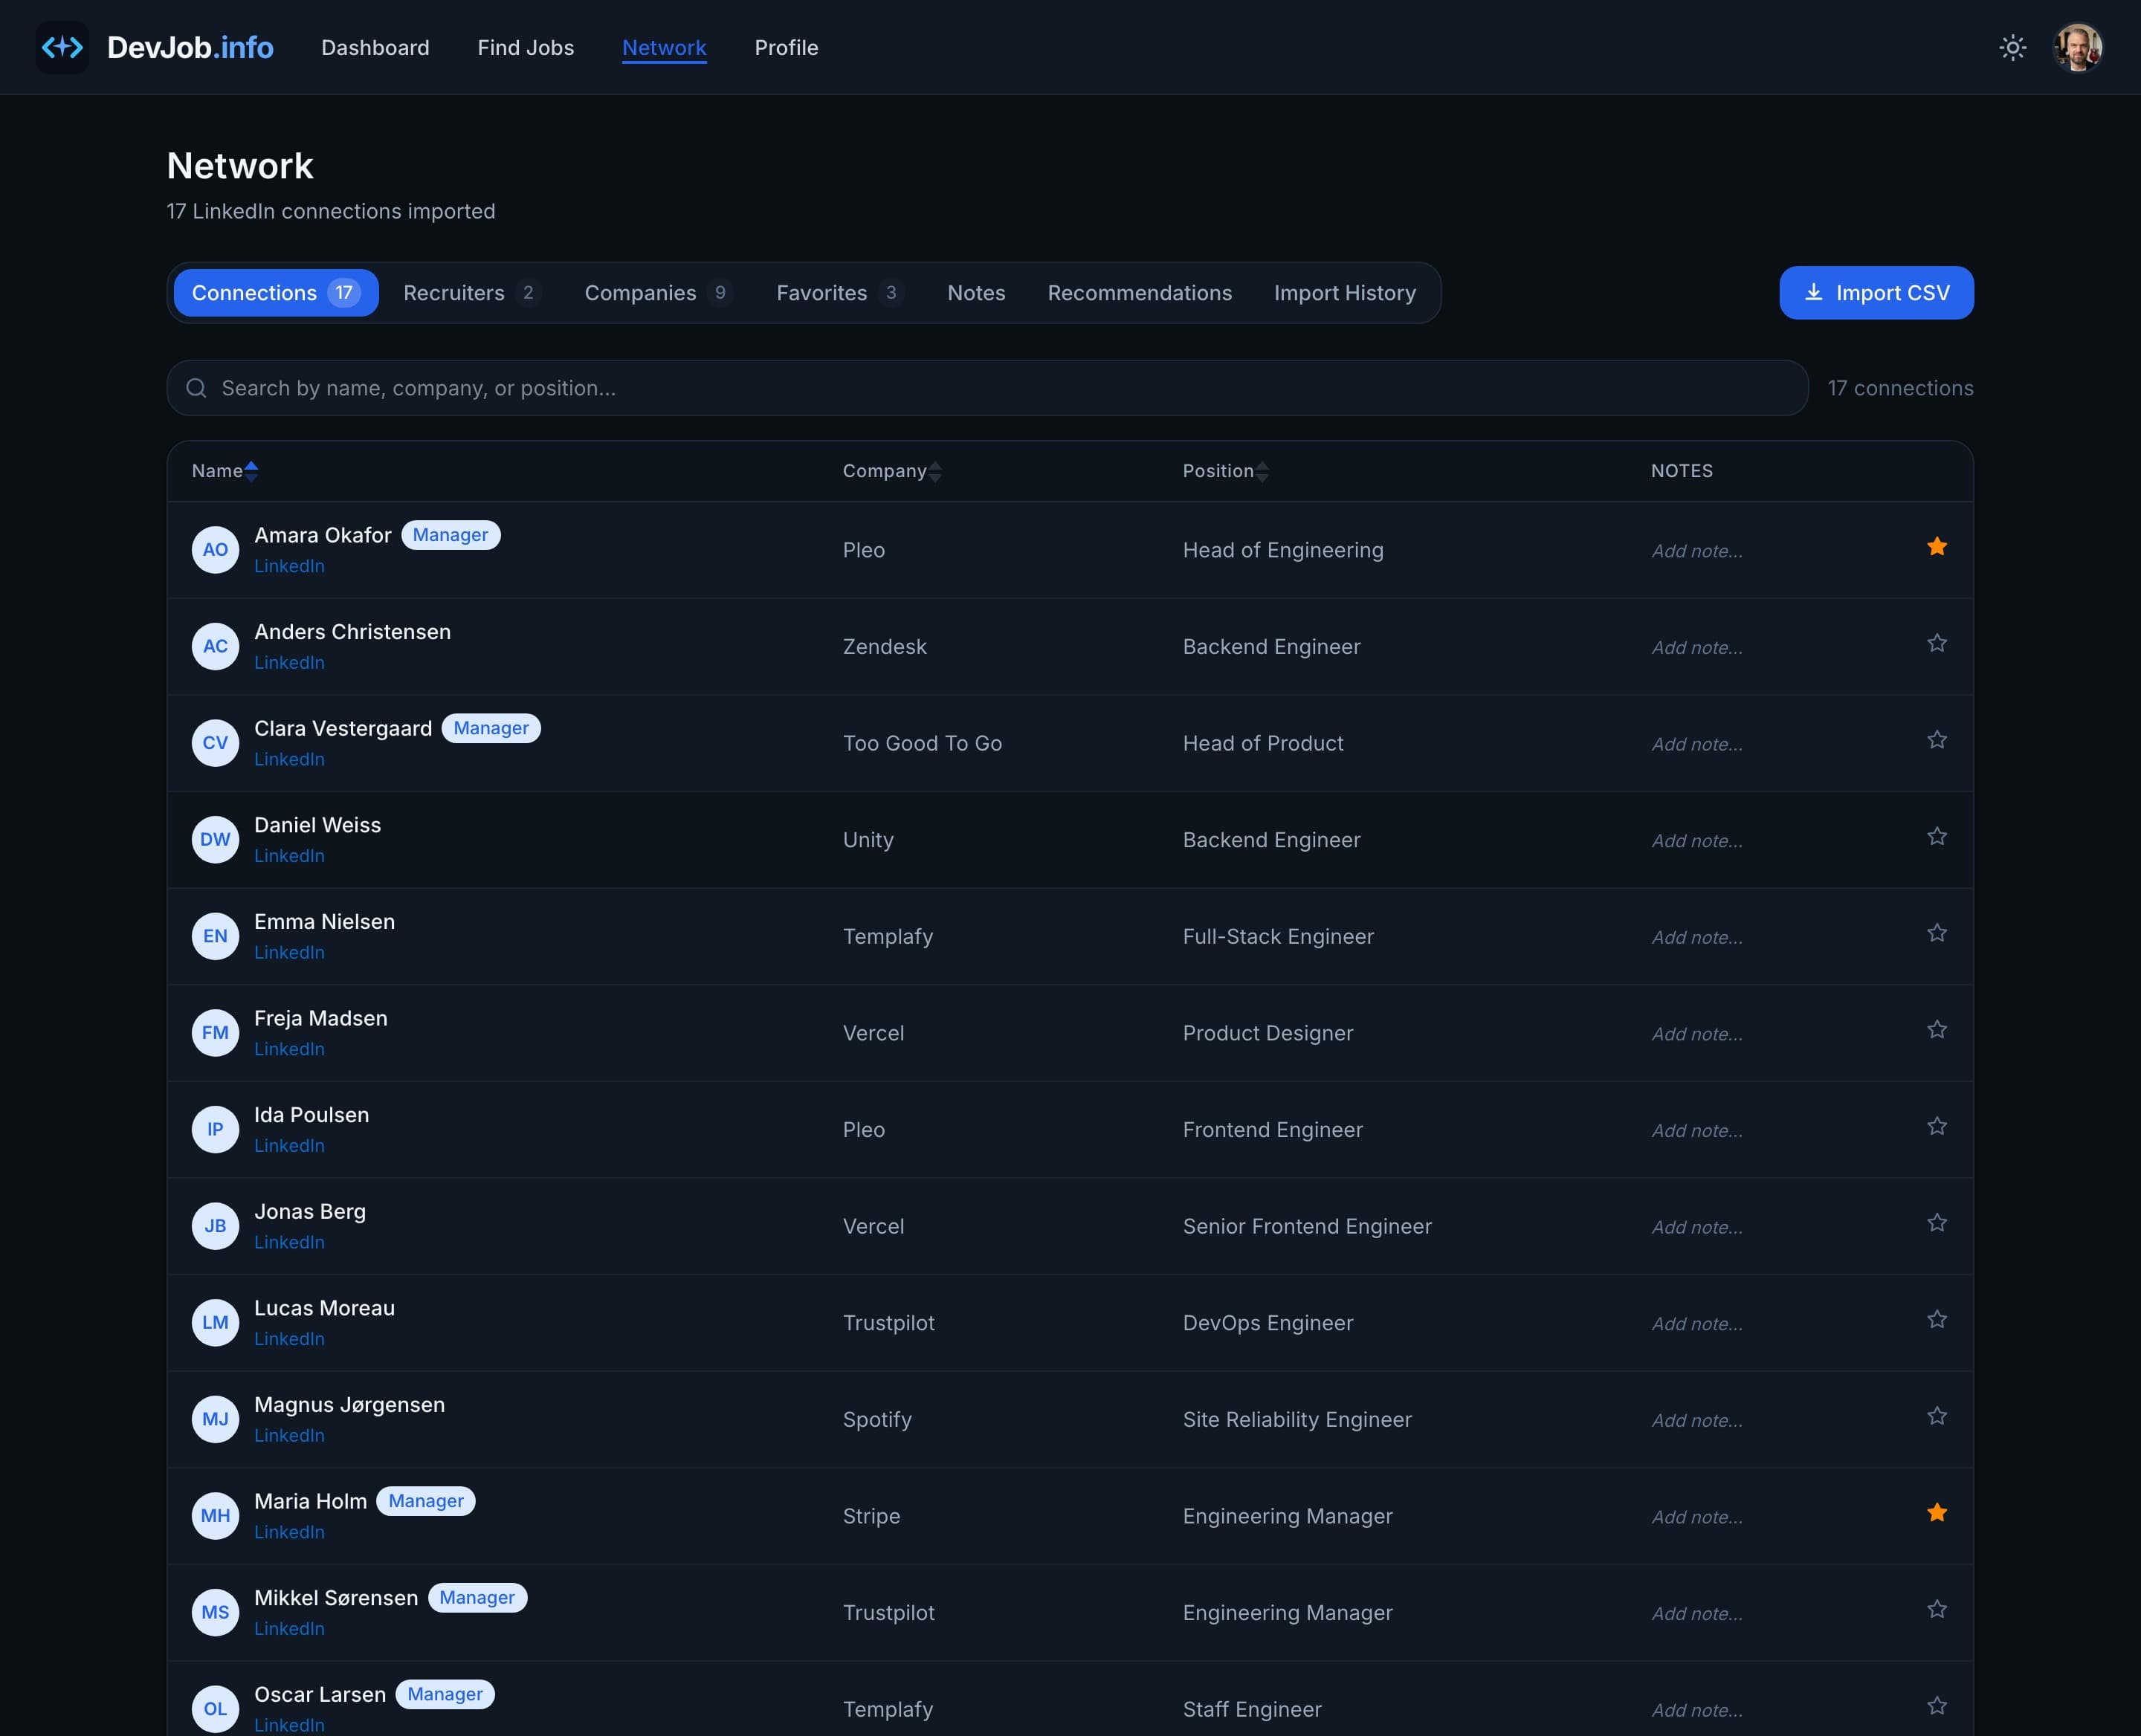2141x1736 pixels.
Task: Star Freja Madsen's row
Action: tap(1937, 1029)
